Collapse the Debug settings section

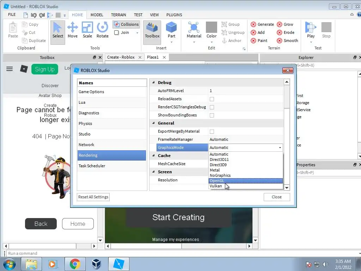click(x=154, y=83)
